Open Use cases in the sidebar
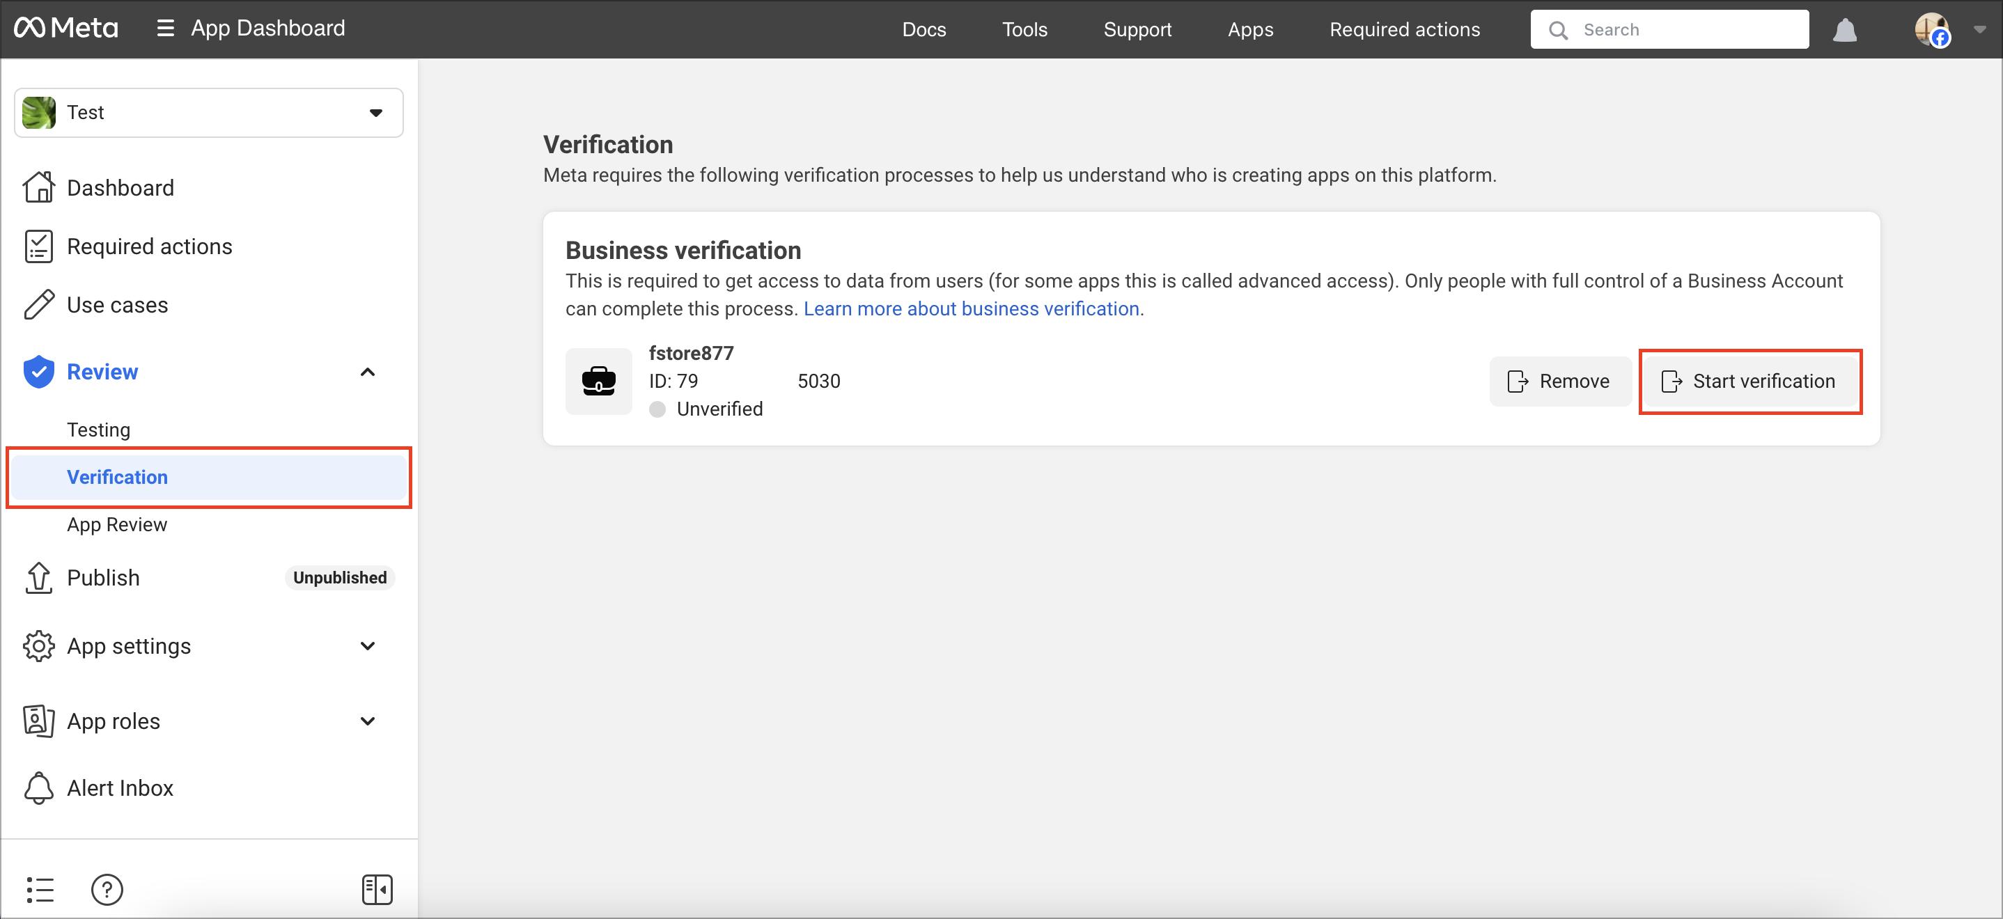This screenshot has width=2003, height=919. click(118, 305)
